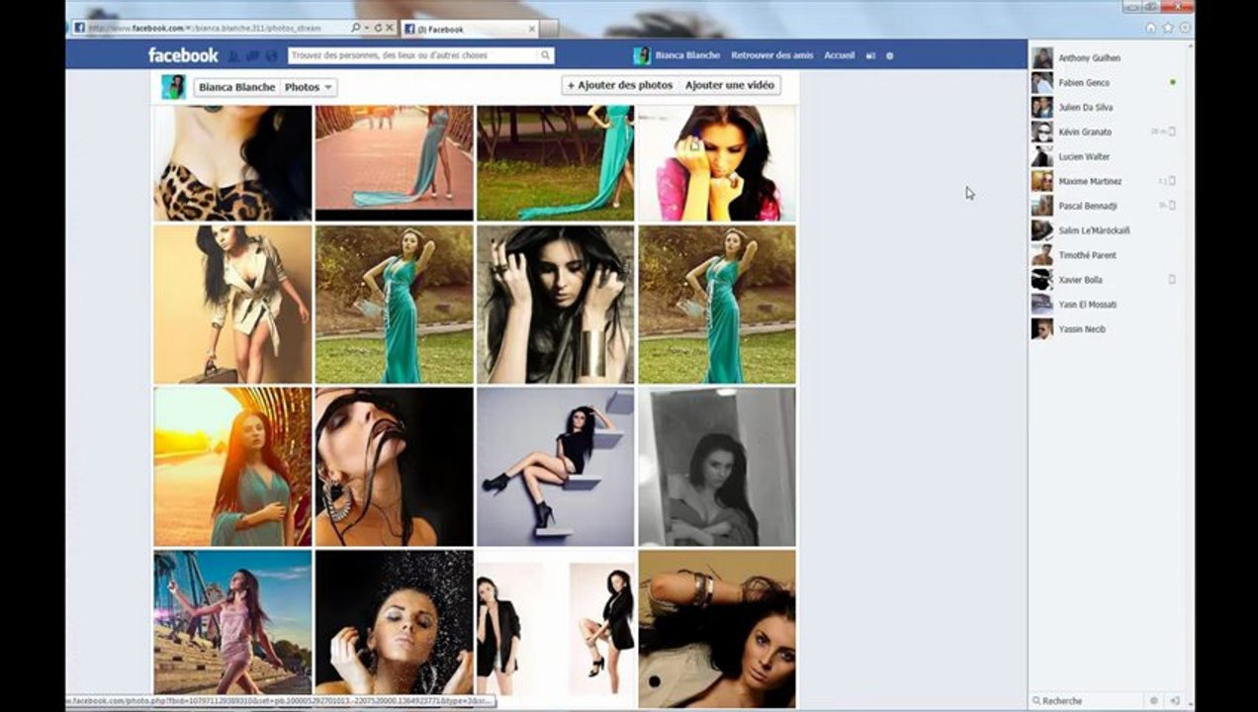Open browser Favorites star icon
The image size is (1258, 712).
(x=1168, y=28)
